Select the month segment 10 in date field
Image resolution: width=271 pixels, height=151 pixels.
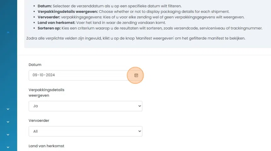[x=42, y=75]
